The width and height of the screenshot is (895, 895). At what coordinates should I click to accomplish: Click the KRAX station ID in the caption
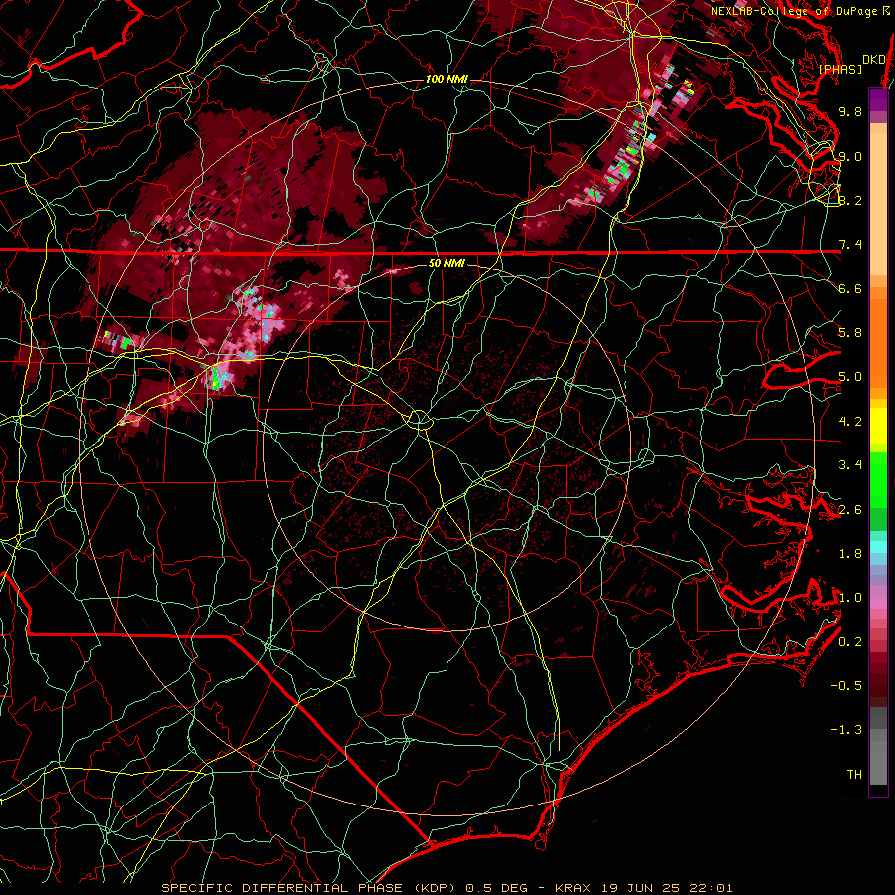pos(573,888)
